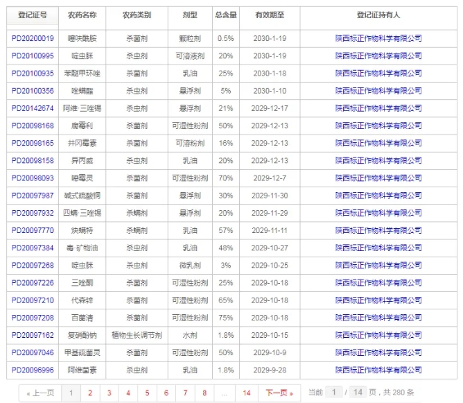Go to page 3 of results
463x403 pixels.
point(110,393)
